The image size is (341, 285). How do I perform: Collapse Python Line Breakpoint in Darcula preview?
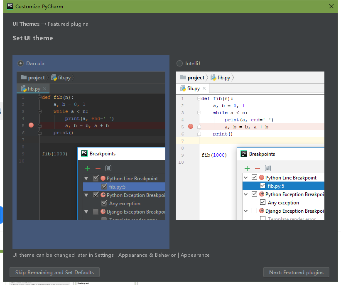coord(86,179)
